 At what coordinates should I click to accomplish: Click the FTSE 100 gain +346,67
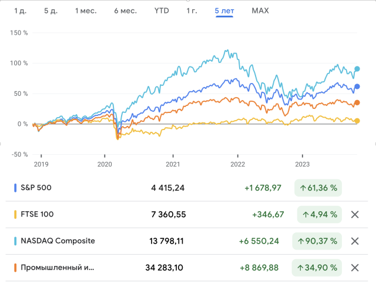point(268,214)
